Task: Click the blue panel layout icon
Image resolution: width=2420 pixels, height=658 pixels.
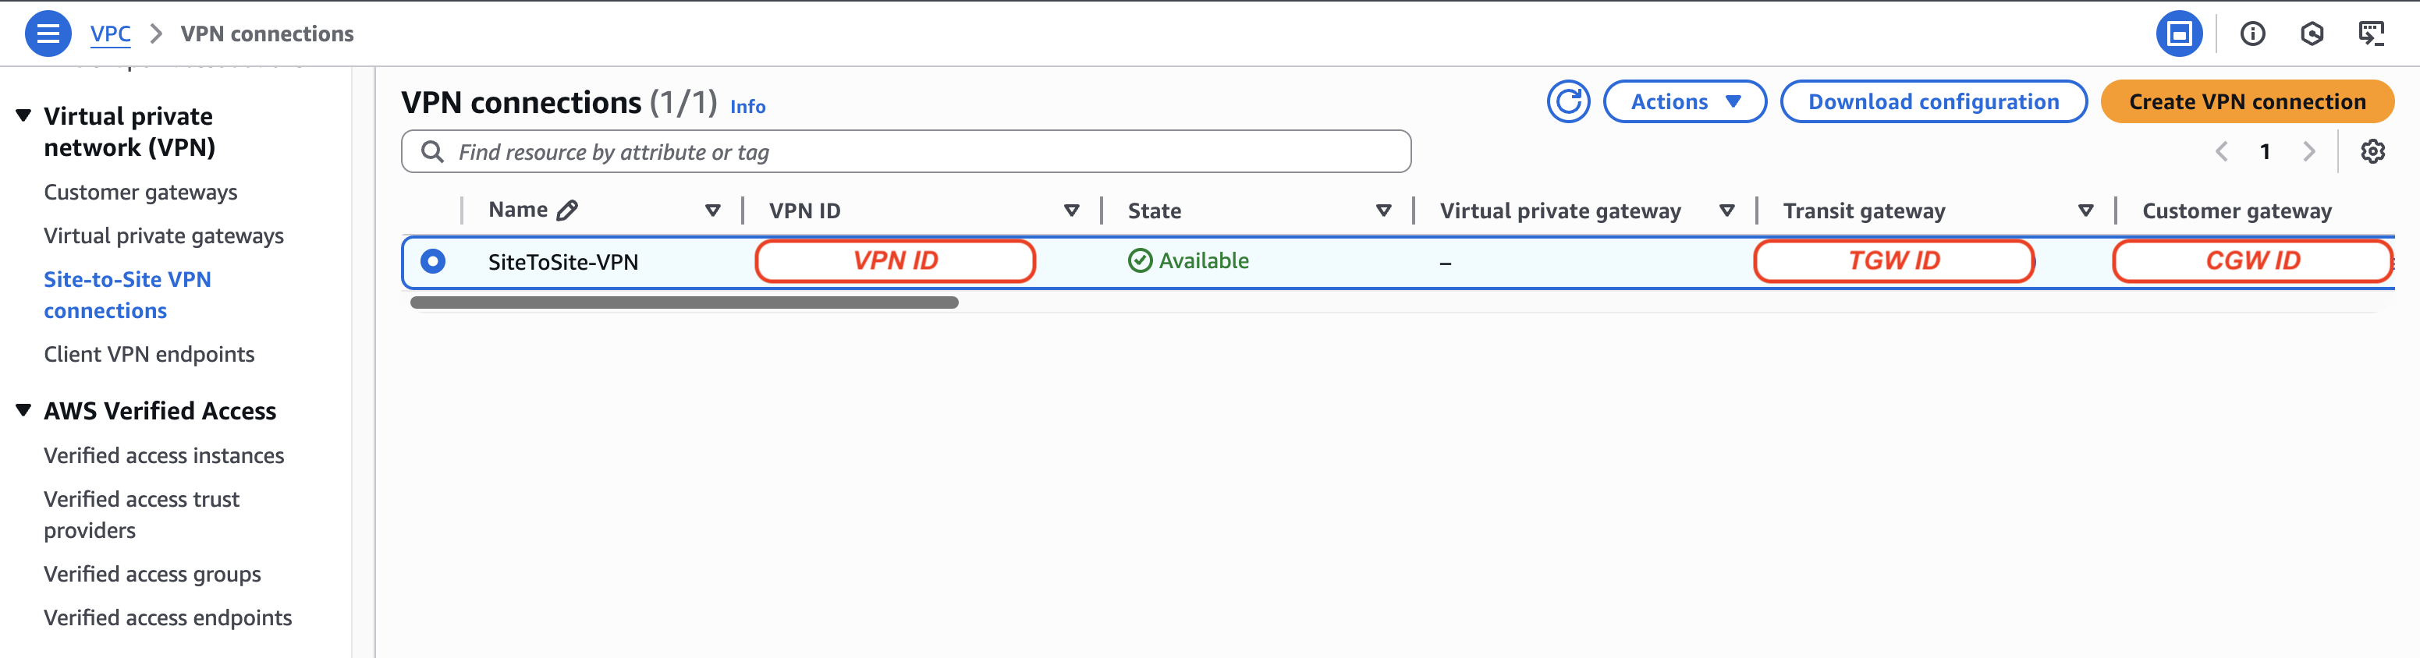Action: (2179, 34)
